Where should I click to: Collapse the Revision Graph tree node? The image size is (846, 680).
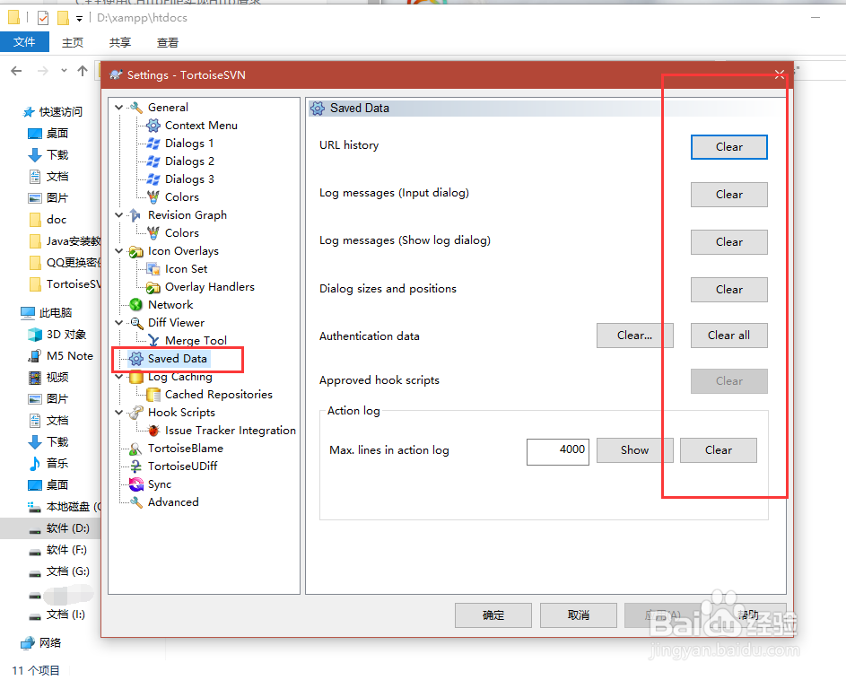[119, 214]
